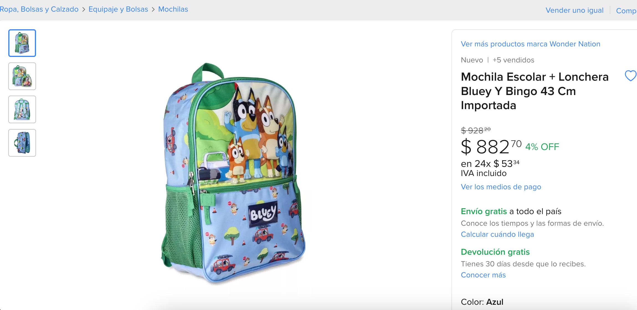Open the Equipaje y Bolsas category
637x310 pixels.
click(x=118, y=9)
